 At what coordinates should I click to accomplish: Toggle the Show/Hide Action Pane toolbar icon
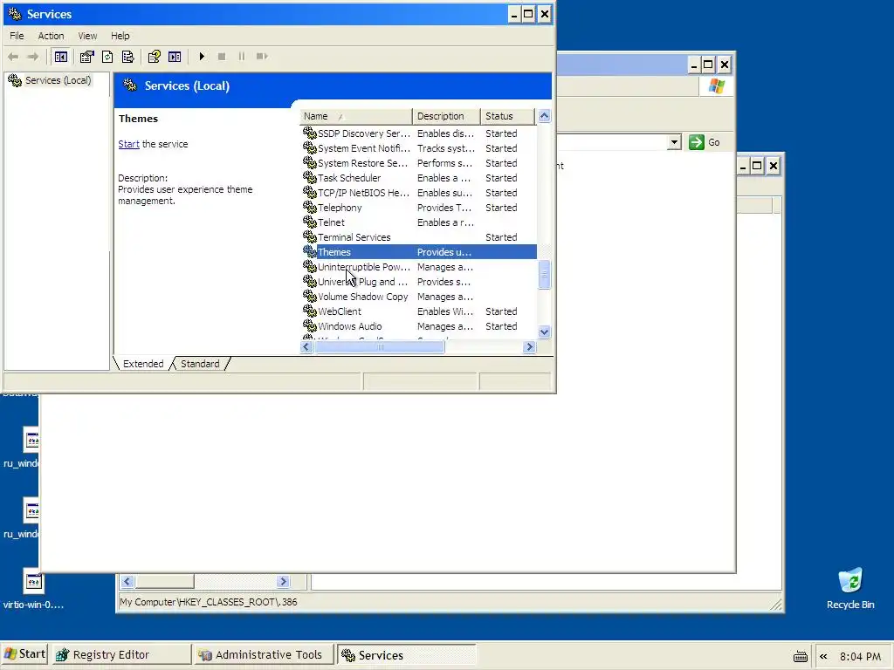pos(175,57)
